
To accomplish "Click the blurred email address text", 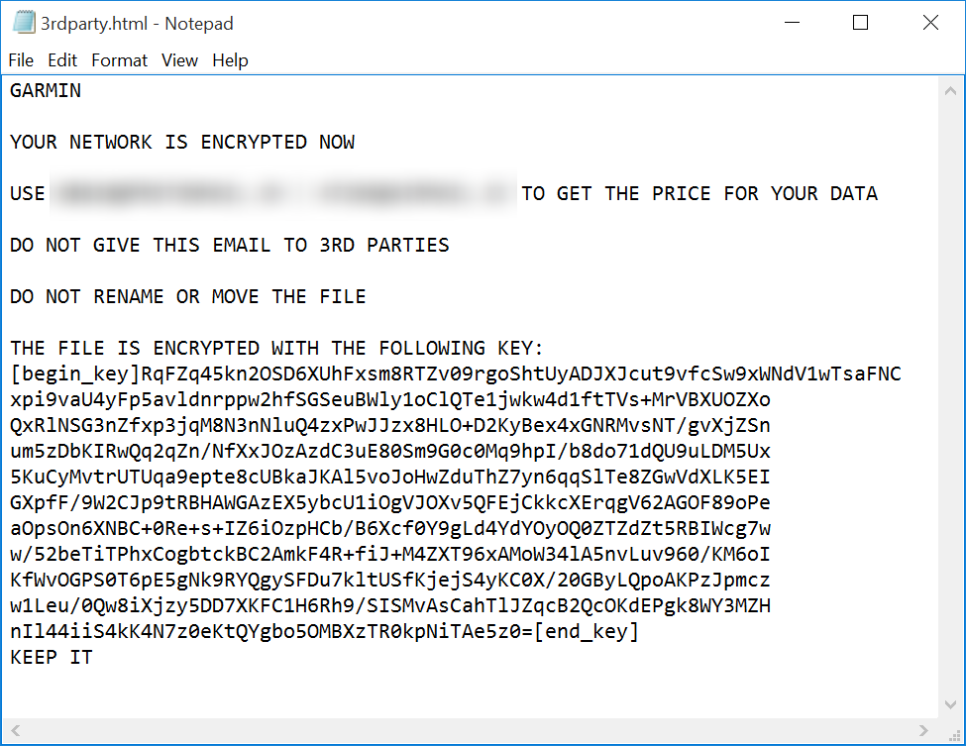I will point(282,193).
